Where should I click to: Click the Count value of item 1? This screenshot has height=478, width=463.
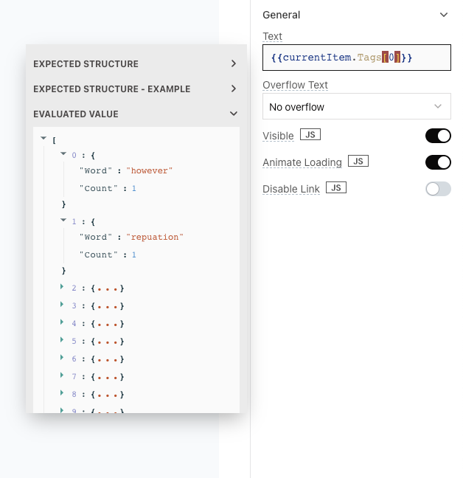tap(134, 254)
